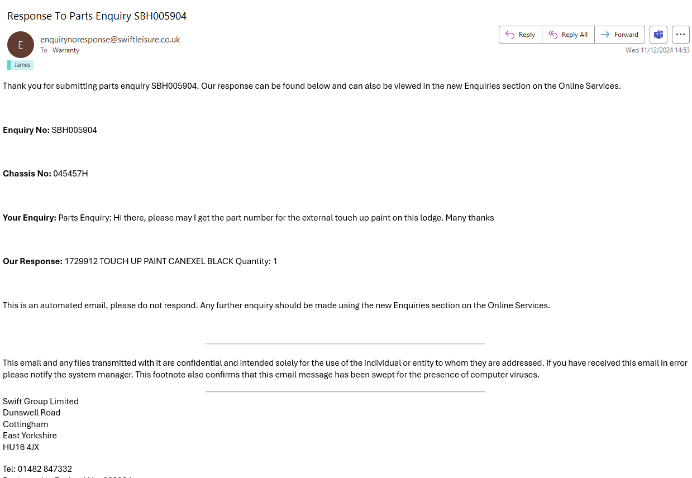The width and height of the screenshot is (692, 478).
Task: Choose Reply All for this email
Action: pos(568,35)
